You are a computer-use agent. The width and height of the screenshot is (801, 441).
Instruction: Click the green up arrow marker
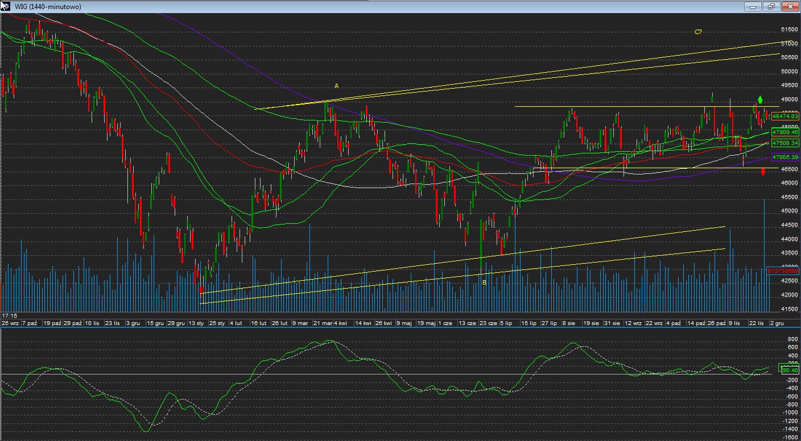pos(760,99)
